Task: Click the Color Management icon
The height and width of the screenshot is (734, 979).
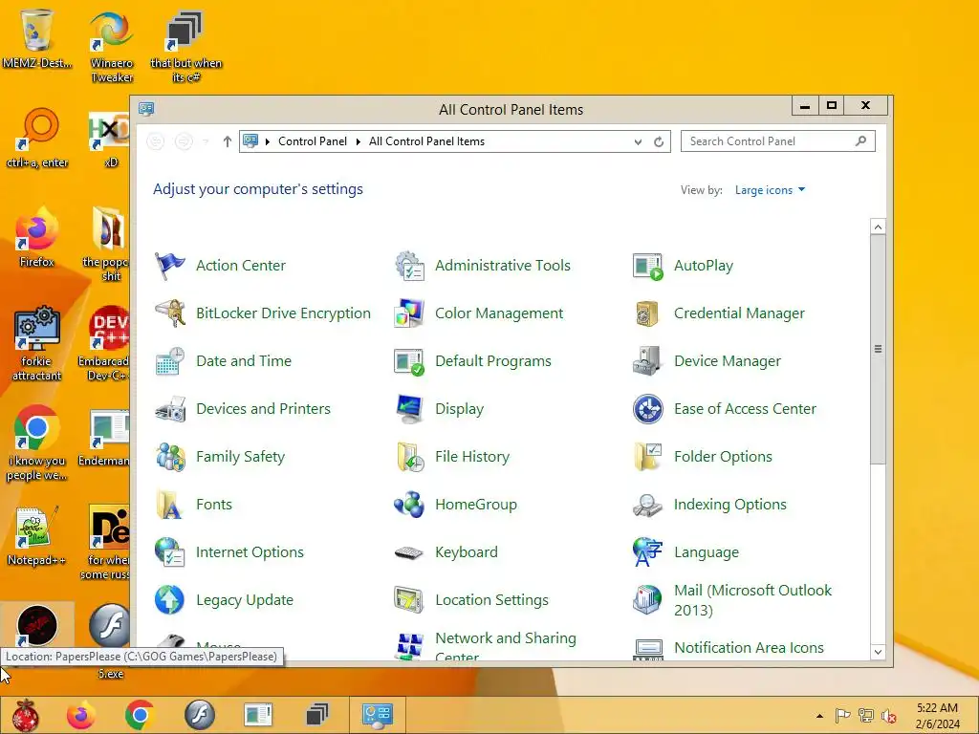Action: [x=409, y=313]
